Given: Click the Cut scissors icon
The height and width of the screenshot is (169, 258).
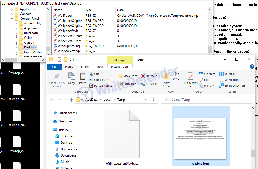Looking at the screenshot, I should (91, 74).
